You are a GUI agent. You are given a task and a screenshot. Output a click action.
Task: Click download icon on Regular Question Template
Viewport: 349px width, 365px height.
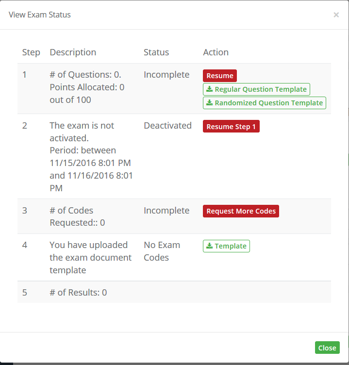tap(210, 89)
